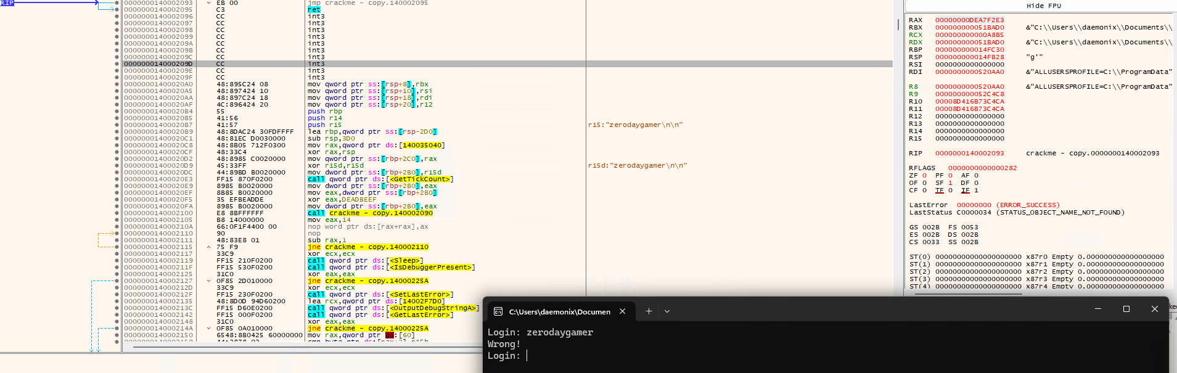Click the registers panel vertical scrollbar thumb
Image resolution: width=1177 pixels, height=373 pixels.
[898, 25]
